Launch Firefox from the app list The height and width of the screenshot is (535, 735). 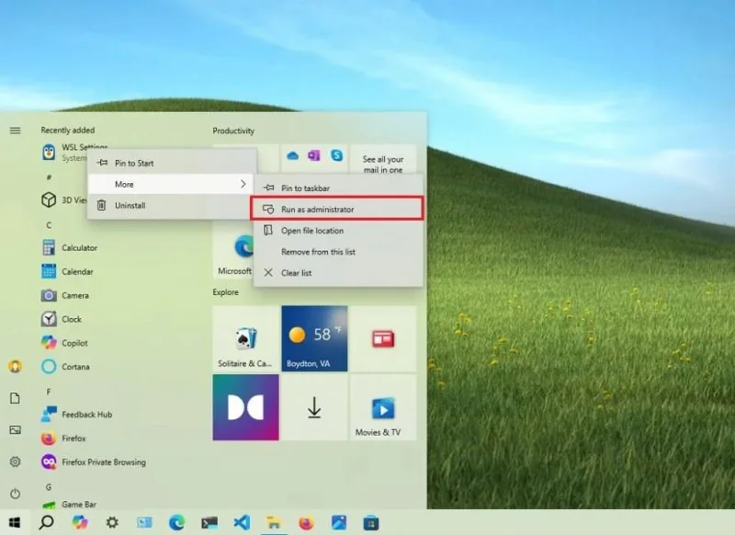point(63,438)
